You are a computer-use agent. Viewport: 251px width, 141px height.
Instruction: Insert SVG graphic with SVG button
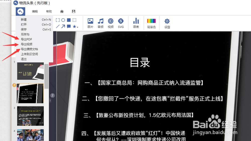tap(121, 23)
